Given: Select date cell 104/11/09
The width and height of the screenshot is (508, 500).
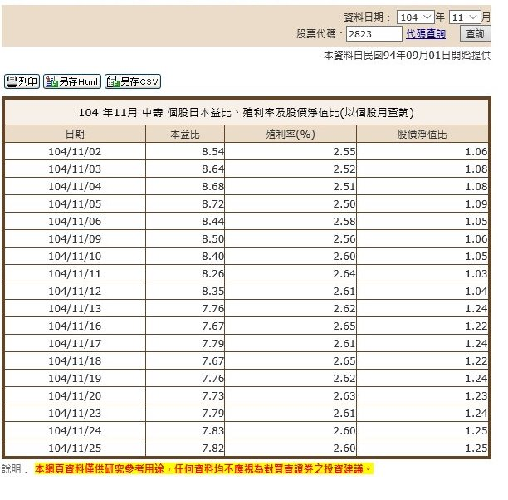Looking at the screenshot, I should point(75,239).
